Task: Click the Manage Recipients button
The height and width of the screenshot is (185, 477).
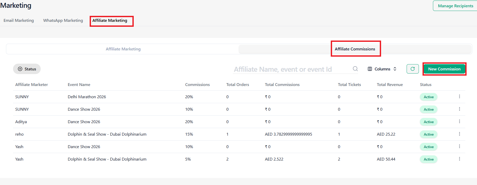Action: click(455, 6)
